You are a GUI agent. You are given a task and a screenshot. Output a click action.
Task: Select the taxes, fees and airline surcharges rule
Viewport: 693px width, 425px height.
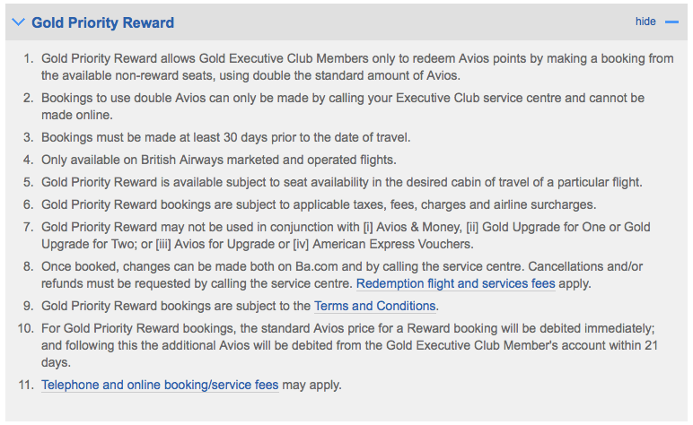(318, 204)
